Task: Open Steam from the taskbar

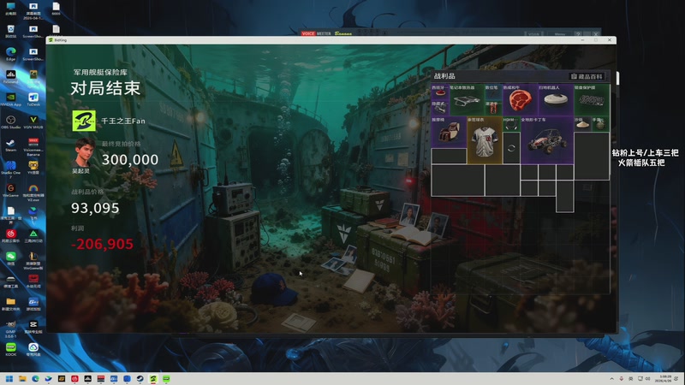Action: (140, 378)
